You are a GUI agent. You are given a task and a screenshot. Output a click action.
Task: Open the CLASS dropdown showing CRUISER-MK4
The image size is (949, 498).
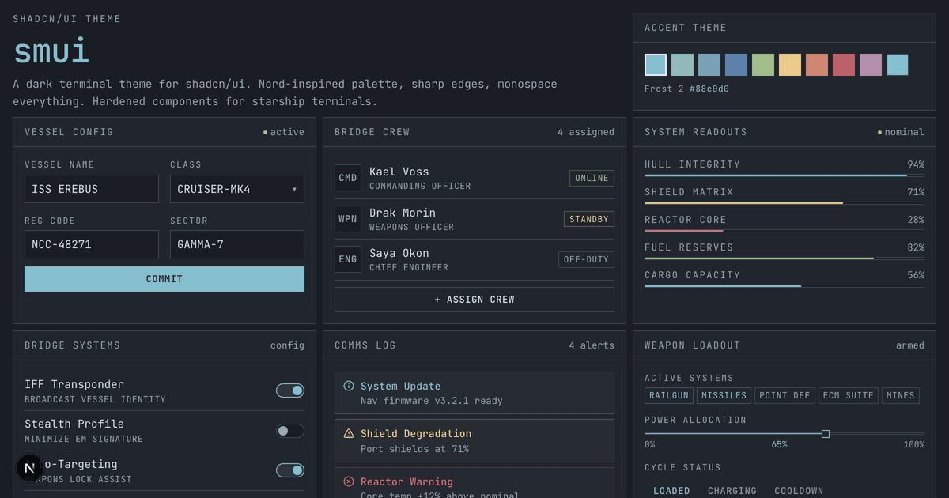point(236,188)
